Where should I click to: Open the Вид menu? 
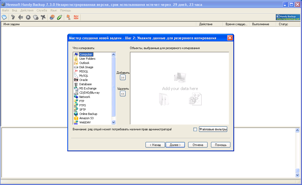pos(14,10)
